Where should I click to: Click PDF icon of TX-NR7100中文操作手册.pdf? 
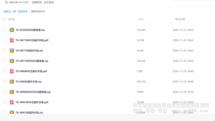[x=12, y=40]
